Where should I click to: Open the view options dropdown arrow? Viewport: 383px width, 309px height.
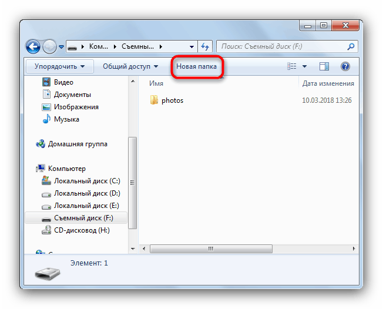click(304, 66)
